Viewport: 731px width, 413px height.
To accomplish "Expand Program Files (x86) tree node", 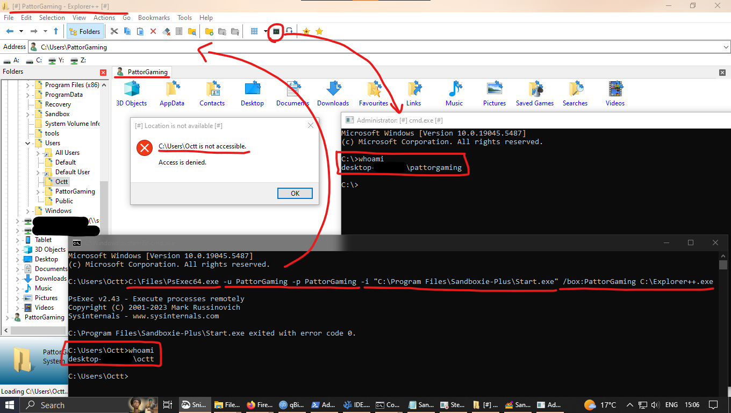I will [x=28, y=85].
